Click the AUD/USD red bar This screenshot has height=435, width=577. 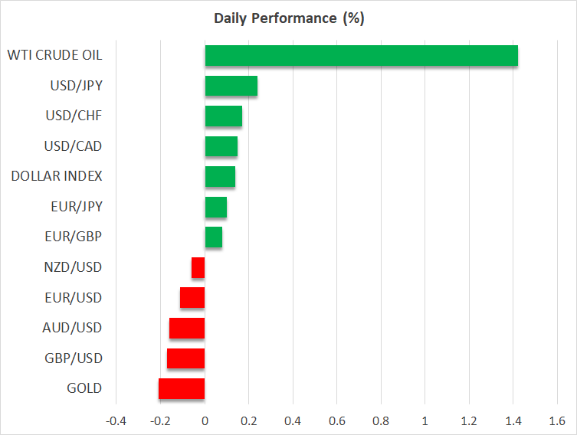point(187,328)
